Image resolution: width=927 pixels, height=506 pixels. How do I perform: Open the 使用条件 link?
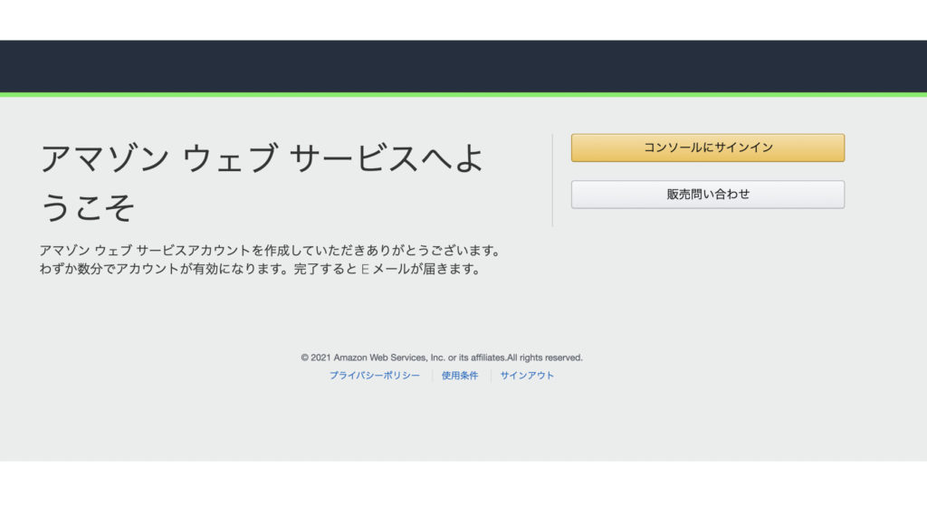[460, 376]
